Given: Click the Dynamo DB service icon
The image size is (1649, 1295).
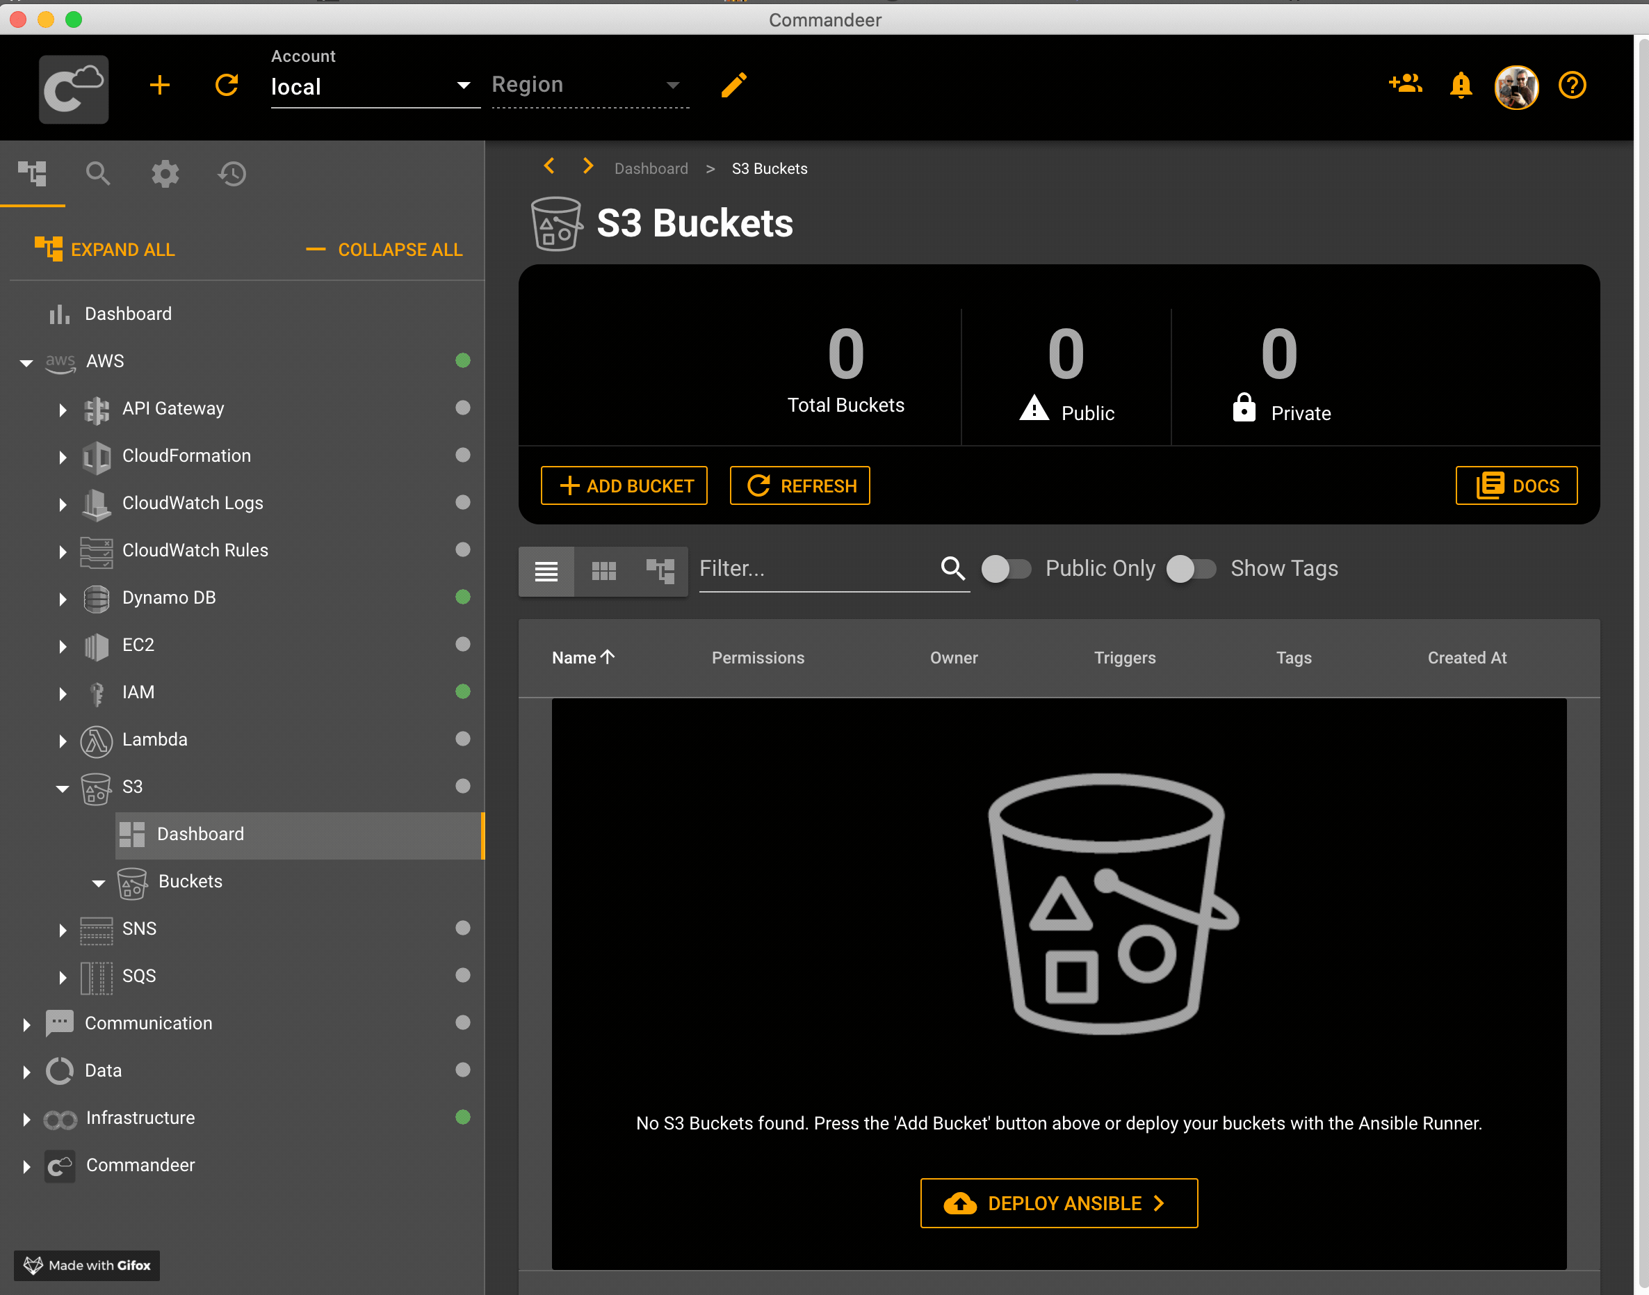Looking at the screenshot, I should tap(96, 598).
